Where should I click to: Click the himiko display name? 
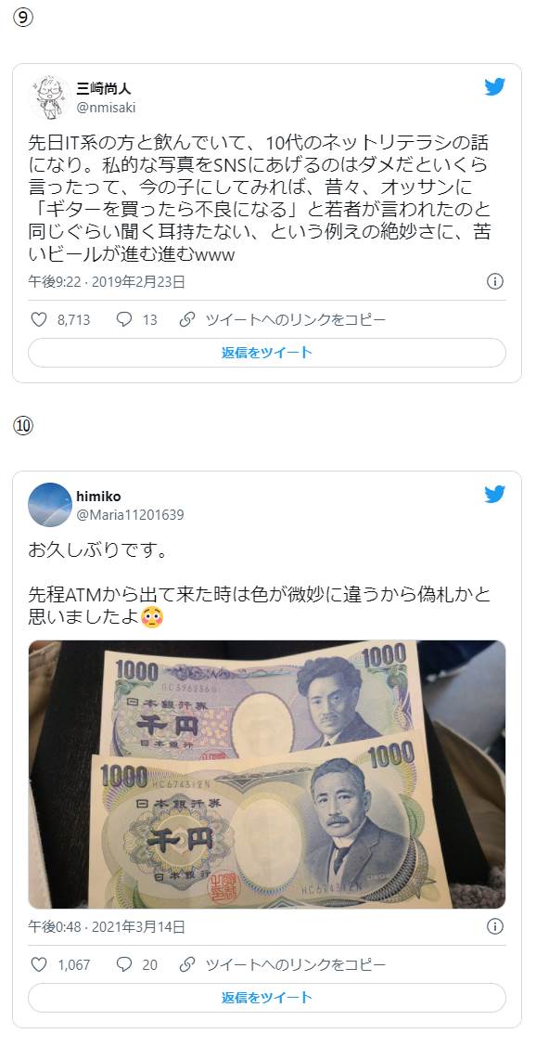pos(98,497)
